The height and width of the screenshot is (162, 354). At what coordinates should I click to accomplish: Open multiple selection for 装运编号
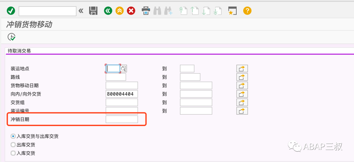click(242, 111)
